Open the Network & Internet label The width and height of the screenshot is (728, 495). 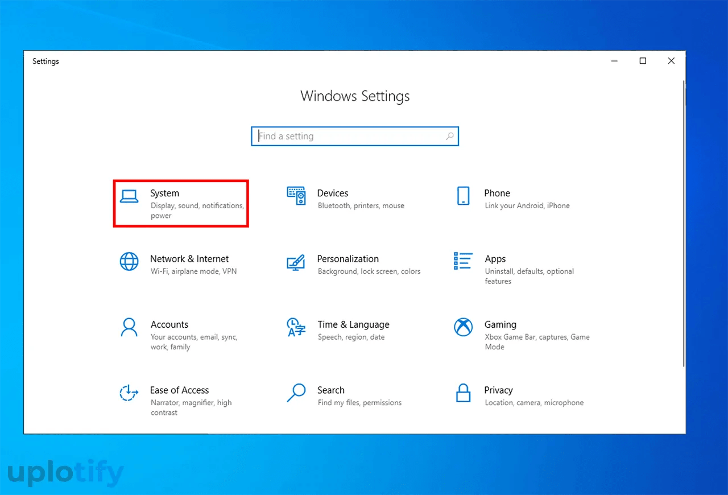click(189, 259)
